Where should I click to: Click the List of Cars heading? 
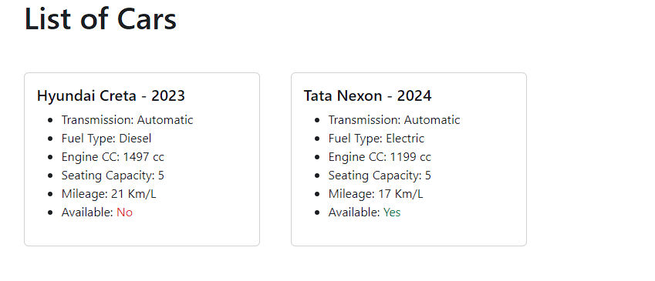click(x=100, y=19)
